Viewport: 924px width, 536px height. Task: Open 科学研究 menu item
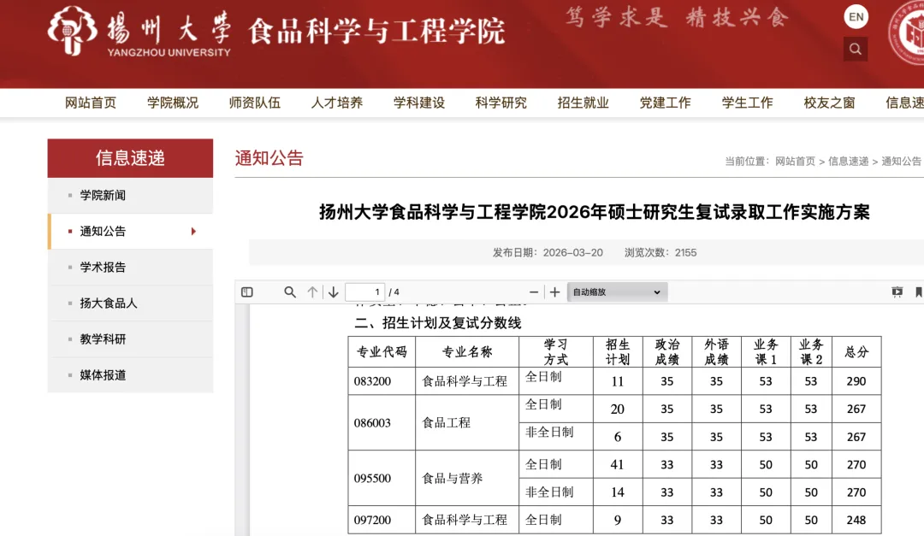(500, 103)
